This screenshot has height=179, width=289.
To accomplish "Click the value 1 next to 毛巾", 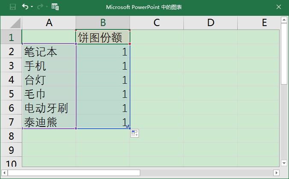I will [103, 94].
